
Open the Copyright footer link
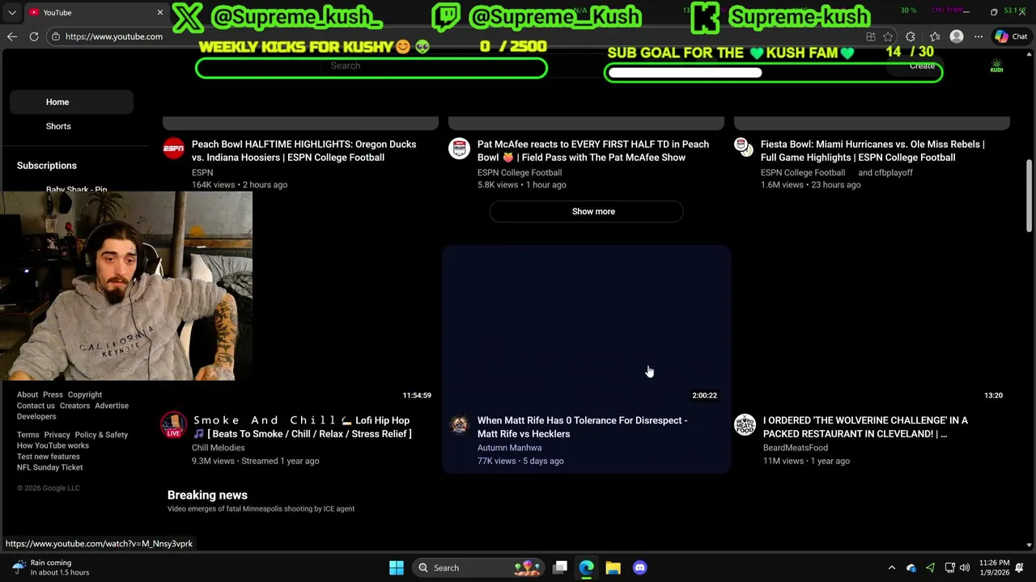[x=85, y=394]
